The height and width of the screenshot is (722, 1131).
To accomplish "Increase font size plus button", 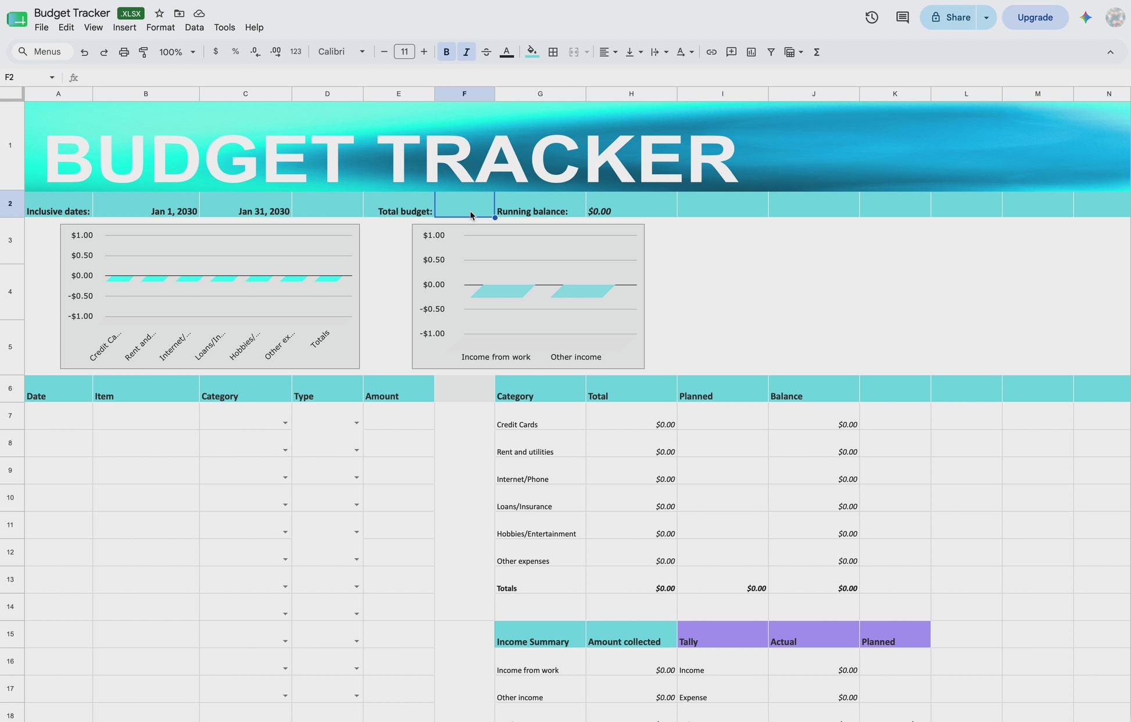I will coord(424,52).
